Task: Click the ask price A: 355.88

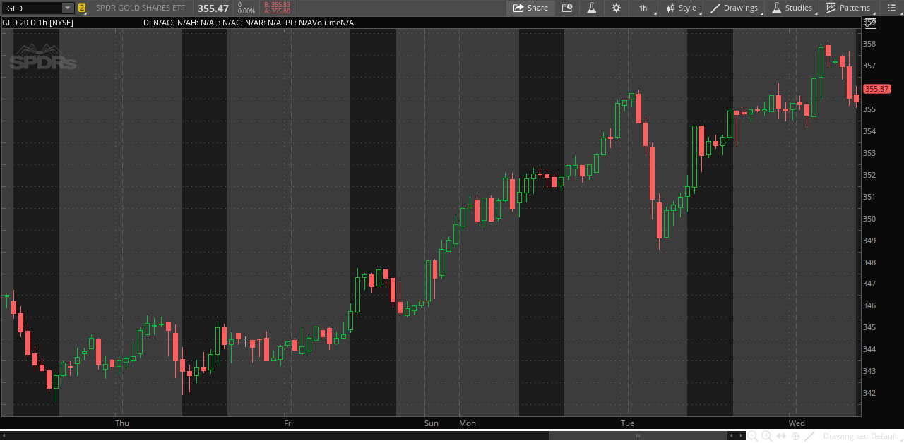Action: coord(277,11)
